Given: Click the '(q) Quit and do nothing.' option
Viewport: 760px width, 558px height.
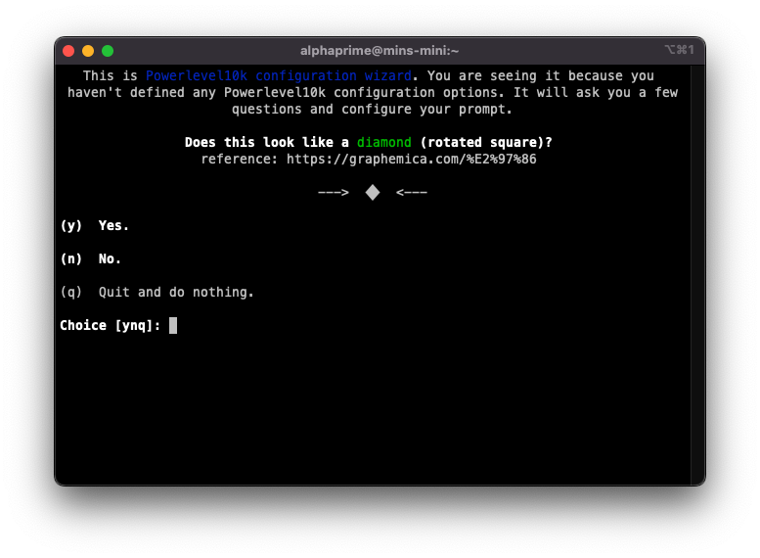Looking at the screenshot, I should pyautogui.click(x=157, y=292).
